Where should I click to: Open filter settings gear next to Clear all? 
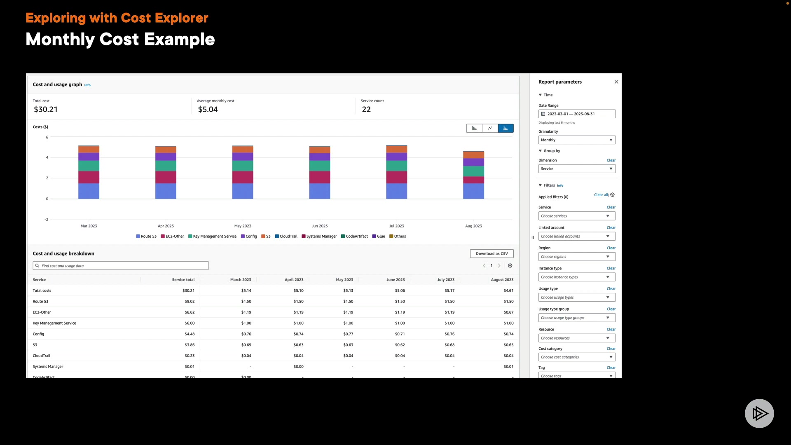tap(613, 195)
